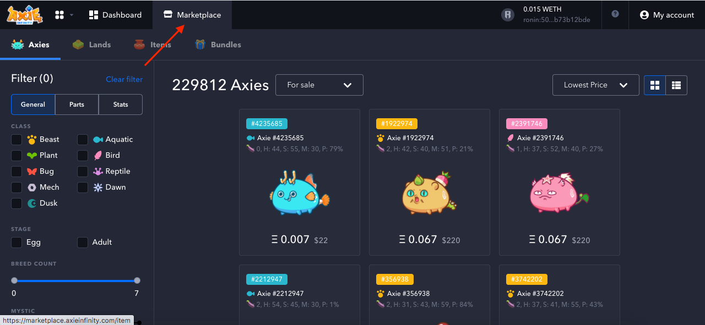Open the Lowest Price sort dropdown
The width and height of the screenshot is (705, 325).
(595, 85)
